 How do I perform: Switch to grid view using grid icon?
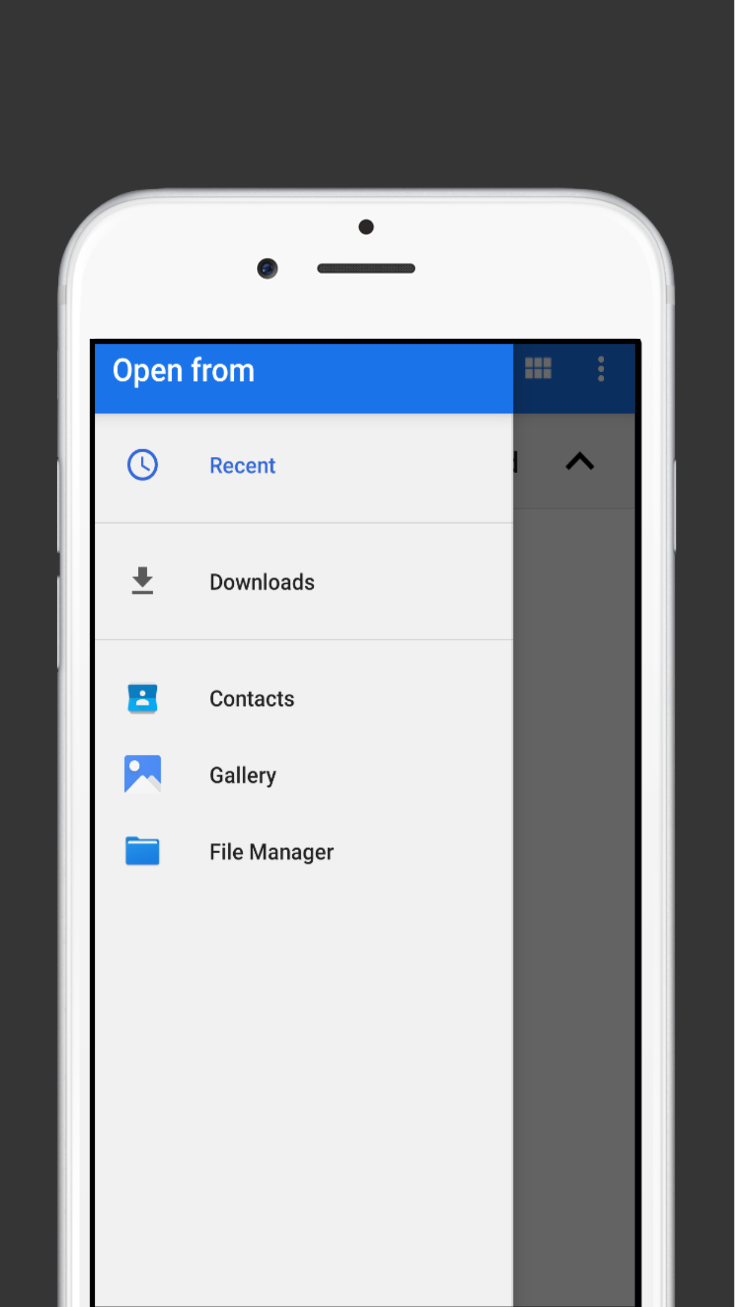tap(538, 369)
